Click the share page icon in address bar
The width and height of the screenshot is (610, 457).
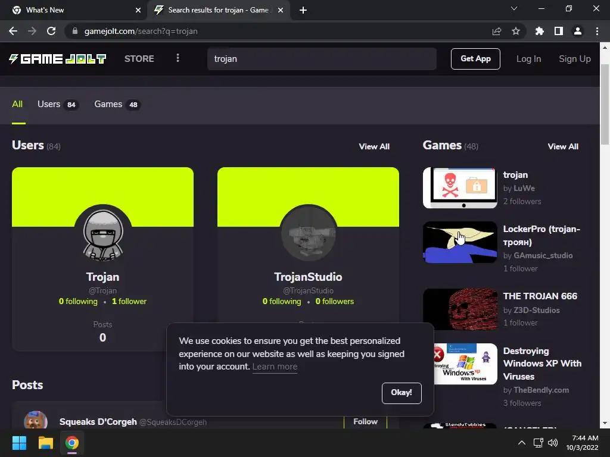click(x=496, y=31)
